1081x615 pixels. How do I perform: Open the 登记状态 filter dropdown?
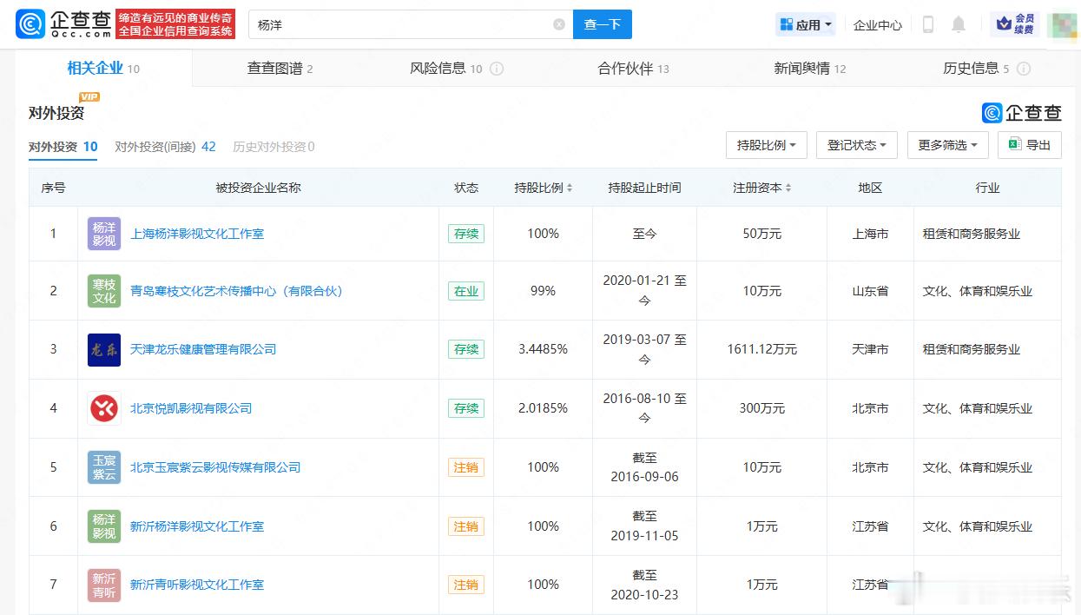click(x=856, y=145)
